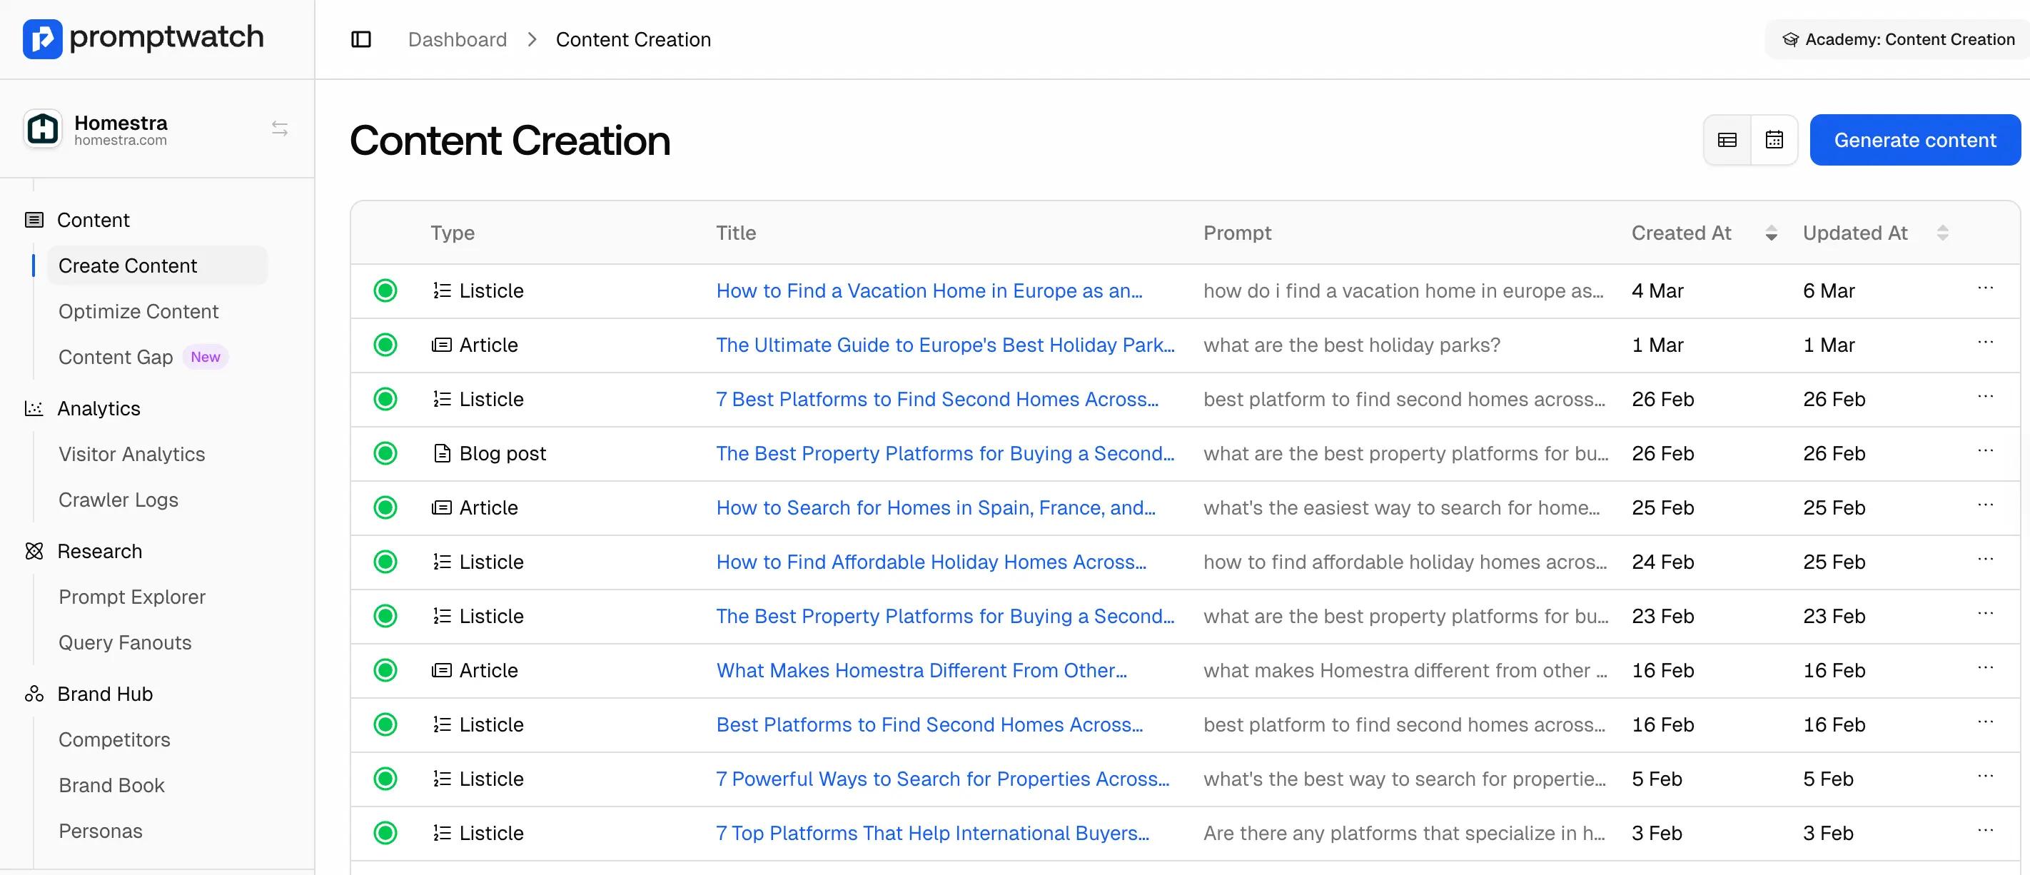Click the Analytics chart icon
Image resolution: width=2030 pixels, height=875 pixels.
click(x=34, y=408)
